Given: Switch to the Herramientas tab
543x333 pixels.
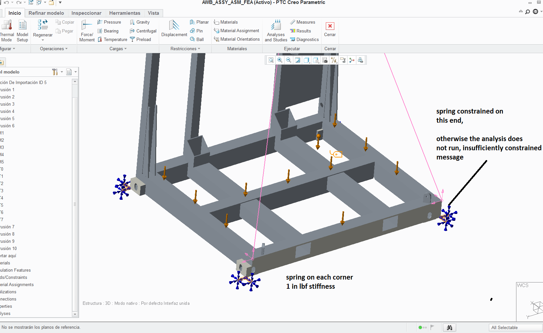Looking at the screenshot, I should (125, 13).
